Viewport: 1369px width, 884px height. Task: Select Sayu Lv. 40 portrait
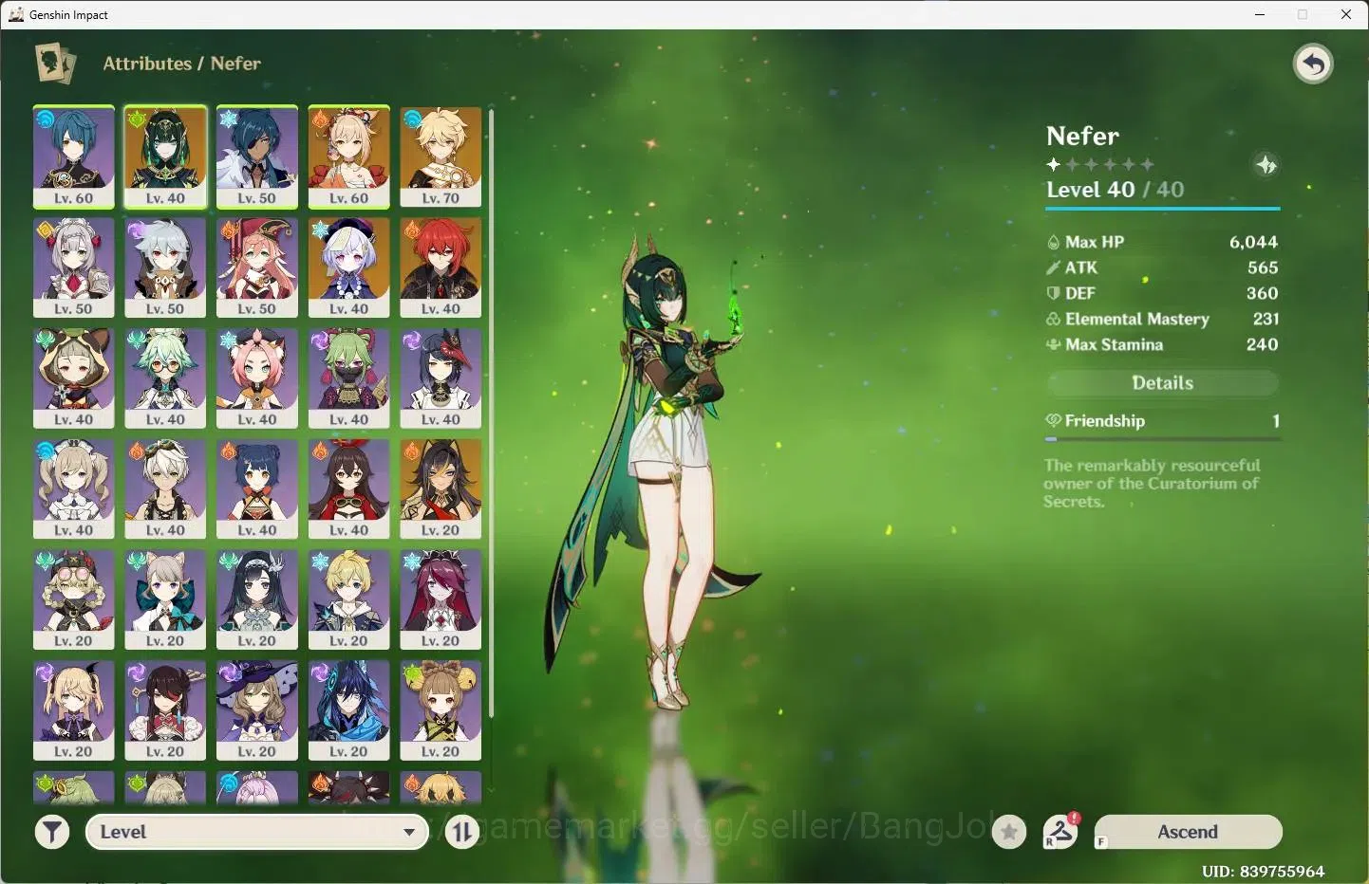point(74,378)
